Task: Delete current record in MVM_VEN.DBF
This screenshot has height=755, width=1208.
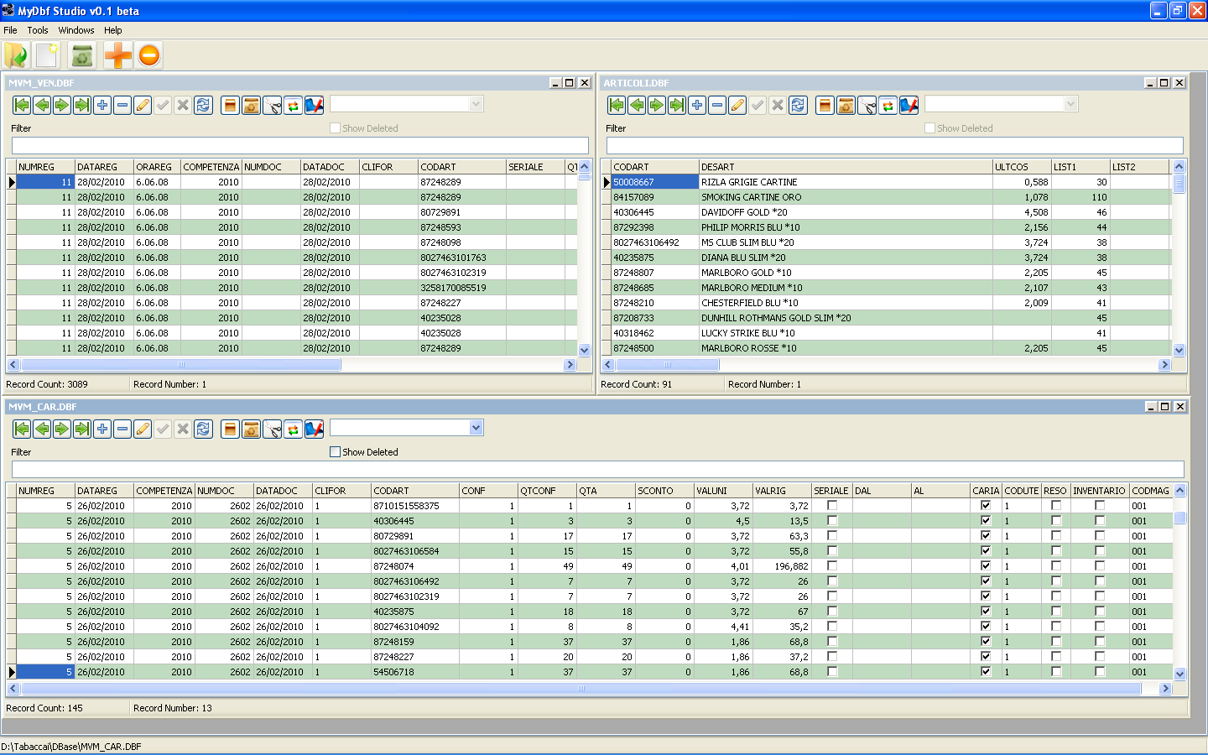Action: pyautogui.click(x=122, y=105)
